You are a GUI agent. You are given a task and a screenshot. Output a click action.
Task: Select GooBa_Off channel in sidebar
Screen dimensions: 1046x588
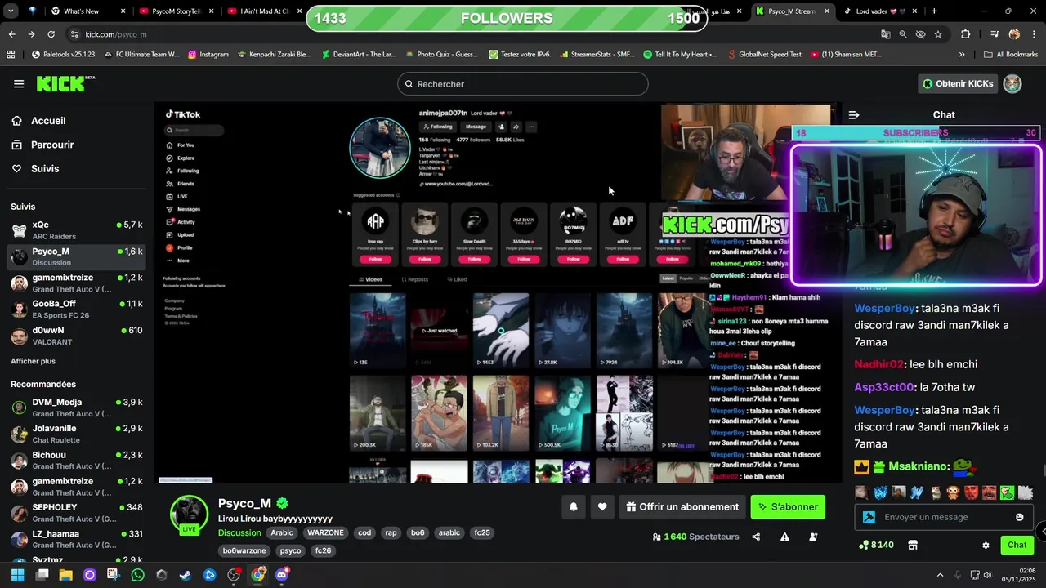(76, 309)
